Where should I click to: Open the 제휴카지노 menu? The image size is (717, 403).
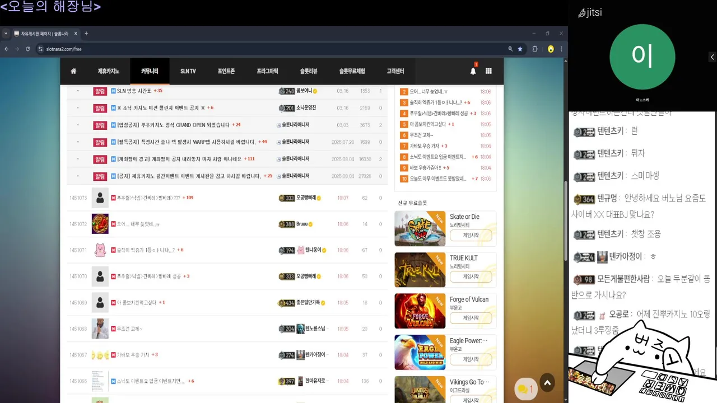click(109, 71)
